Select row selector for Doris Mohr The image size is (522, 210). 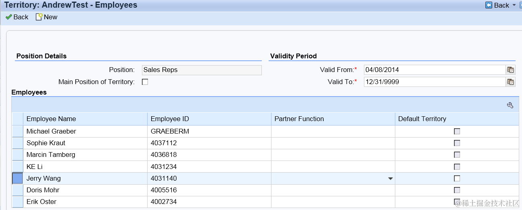coord(18,190)
